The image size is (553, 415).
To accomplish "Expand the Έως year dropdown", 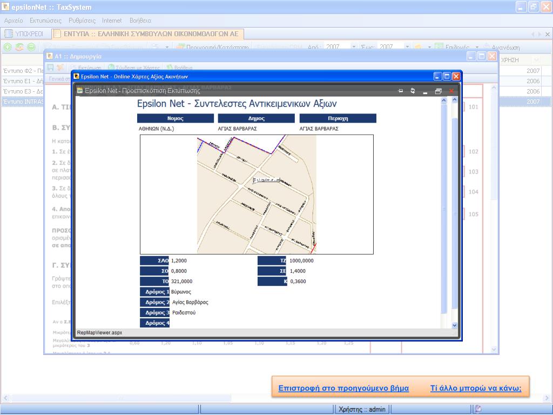I will coord(407,47).
